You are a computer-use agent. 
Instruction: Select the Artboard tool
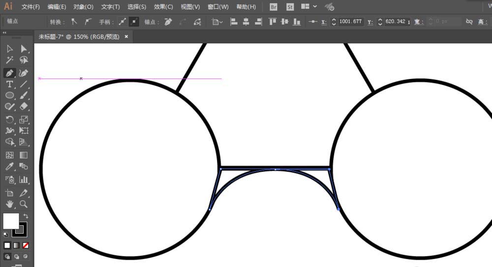click(x=10, y=193)
